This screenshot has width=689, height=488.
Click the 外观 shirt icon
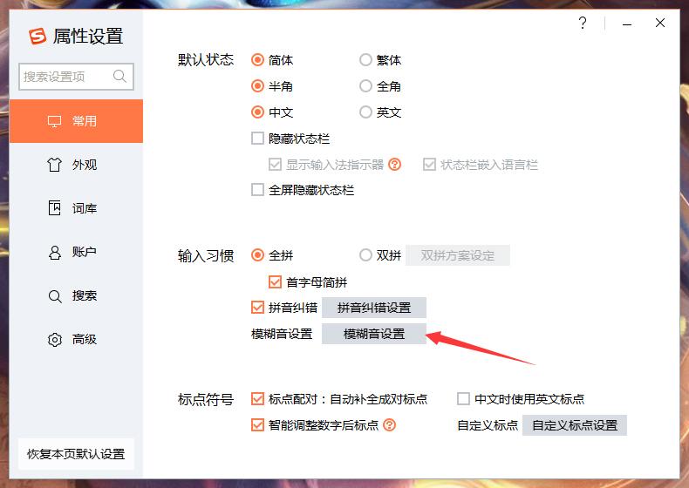coord(54,165)
